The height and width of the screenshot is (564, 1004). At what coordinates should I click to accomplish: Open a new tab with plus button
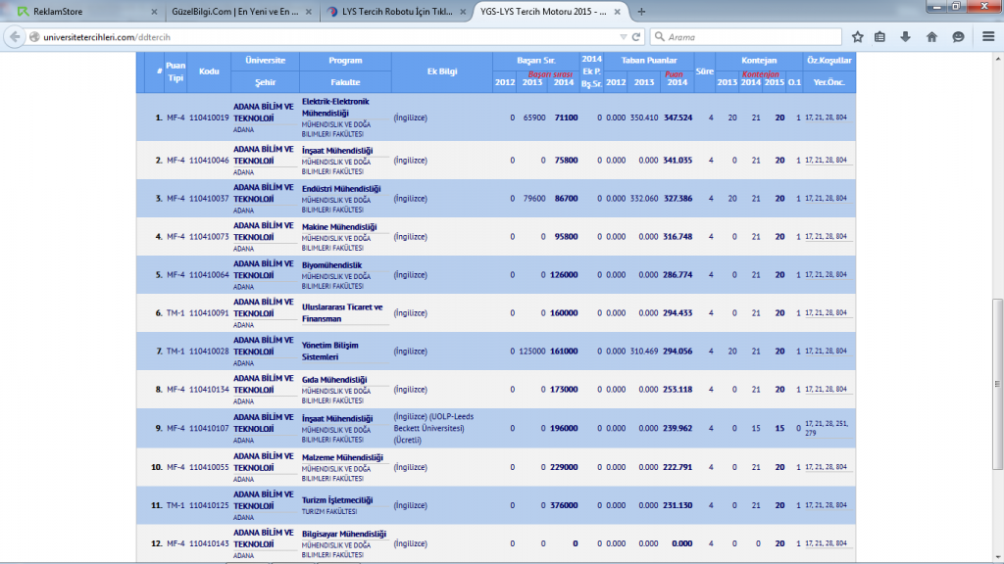tap(641, 12)
